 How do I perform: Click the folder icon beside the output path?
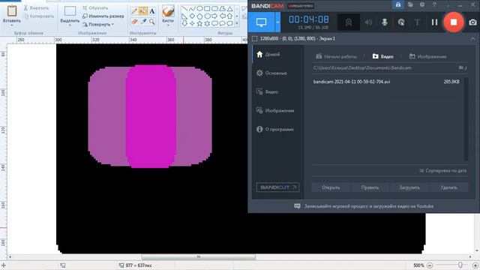tap(461, 67)
